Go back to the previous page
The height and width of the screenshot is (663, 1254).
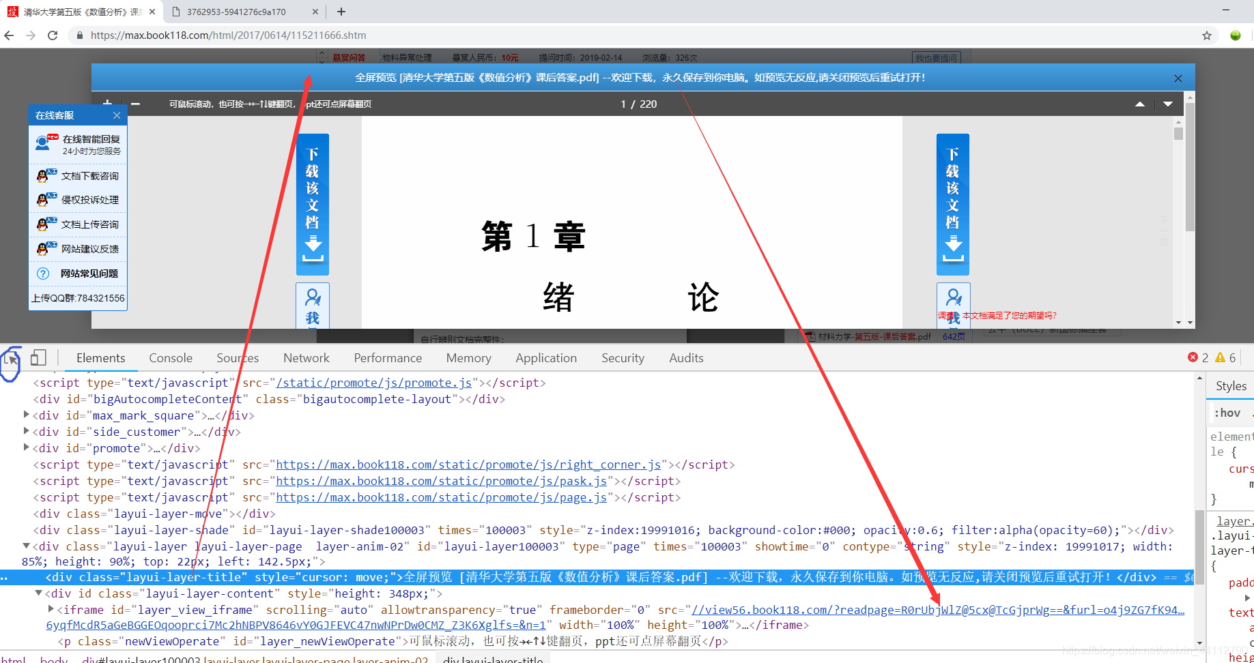pos(9,35)
